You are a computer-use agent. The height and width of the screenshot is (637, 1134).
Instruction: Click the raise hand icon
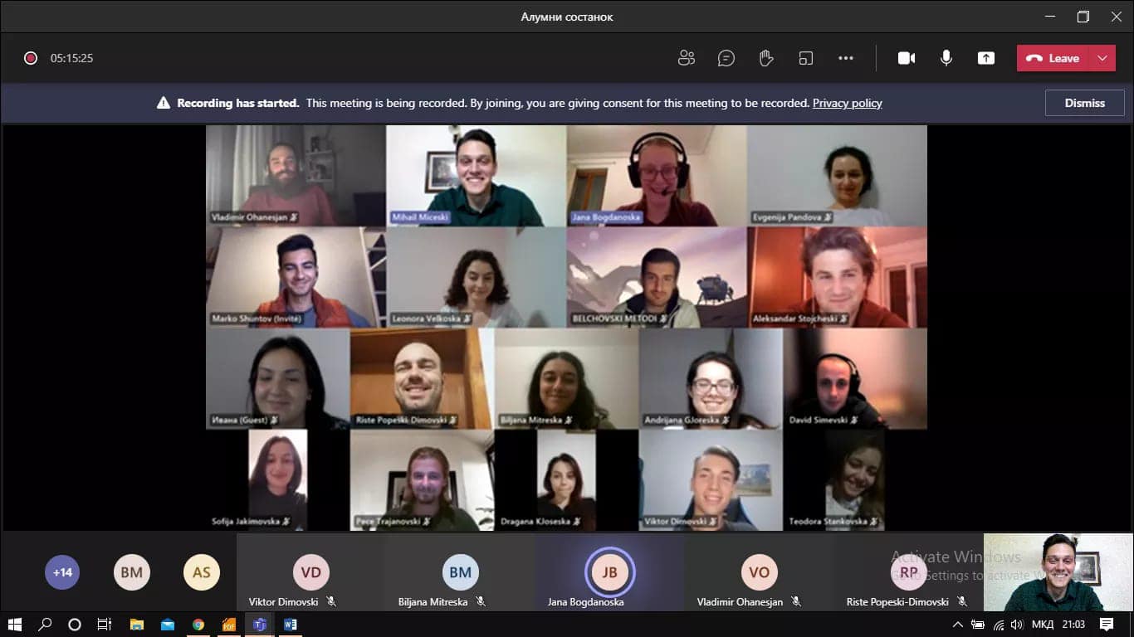766,58
